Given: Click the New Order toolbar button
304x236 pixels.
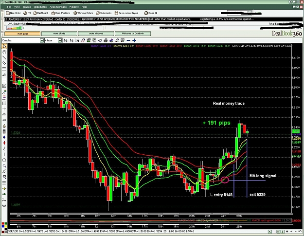Looking at the screenshot, I should [x=13, y=13].
